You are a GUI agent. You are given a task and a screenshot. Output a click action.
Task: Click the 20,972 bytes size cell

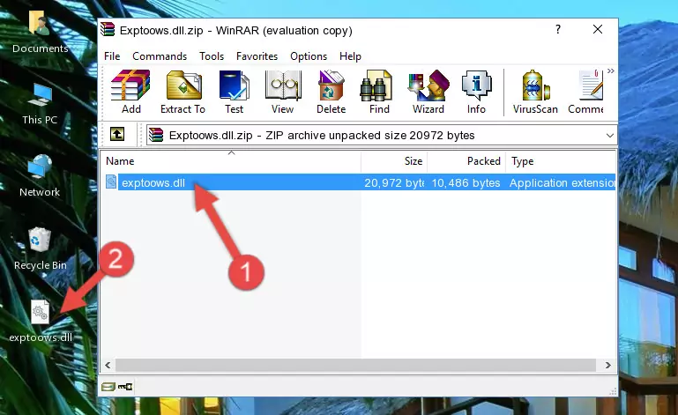(394, 182)
